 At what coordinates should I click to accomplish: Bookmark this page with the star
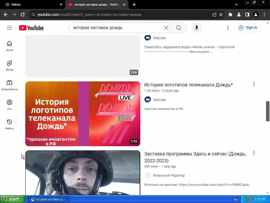221,15
